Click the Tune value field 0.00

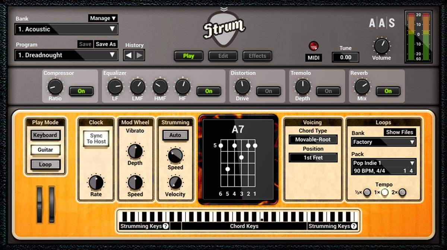(346, 57)
